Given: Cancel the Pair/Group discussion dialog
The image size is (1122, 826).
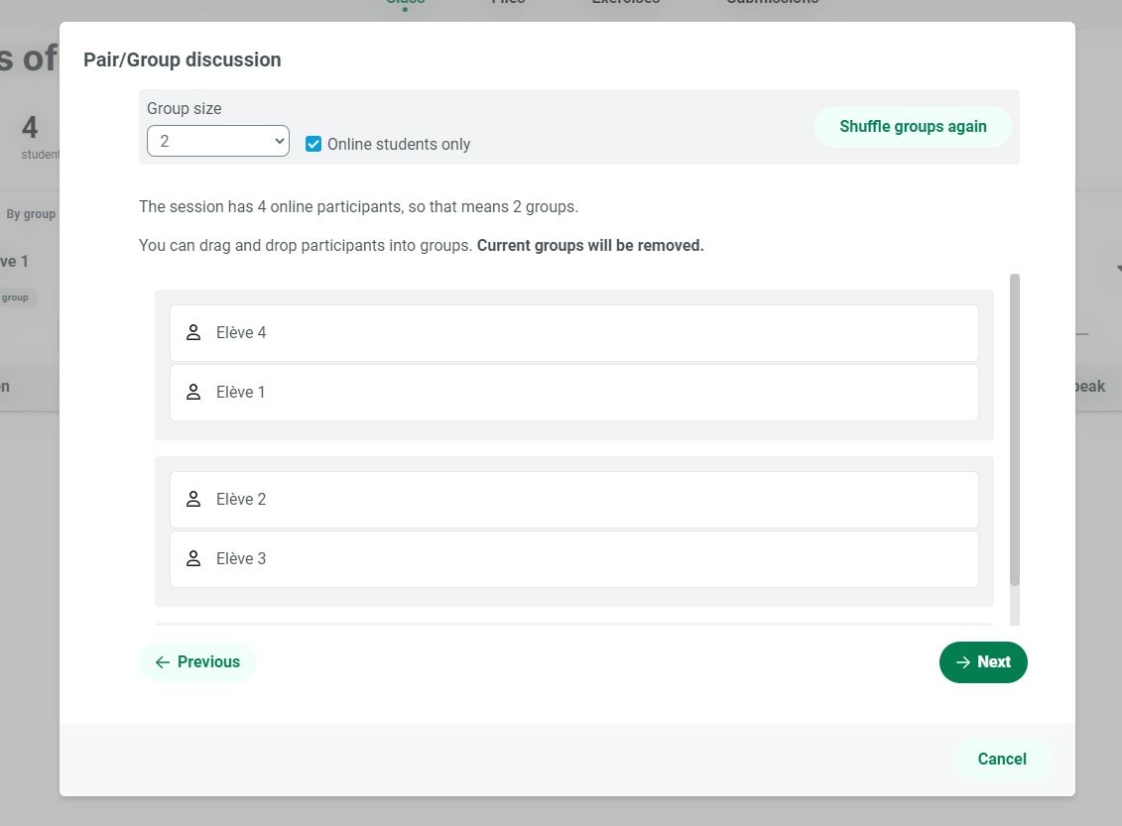Looking at the screenshot, I should click(1001, 760).
